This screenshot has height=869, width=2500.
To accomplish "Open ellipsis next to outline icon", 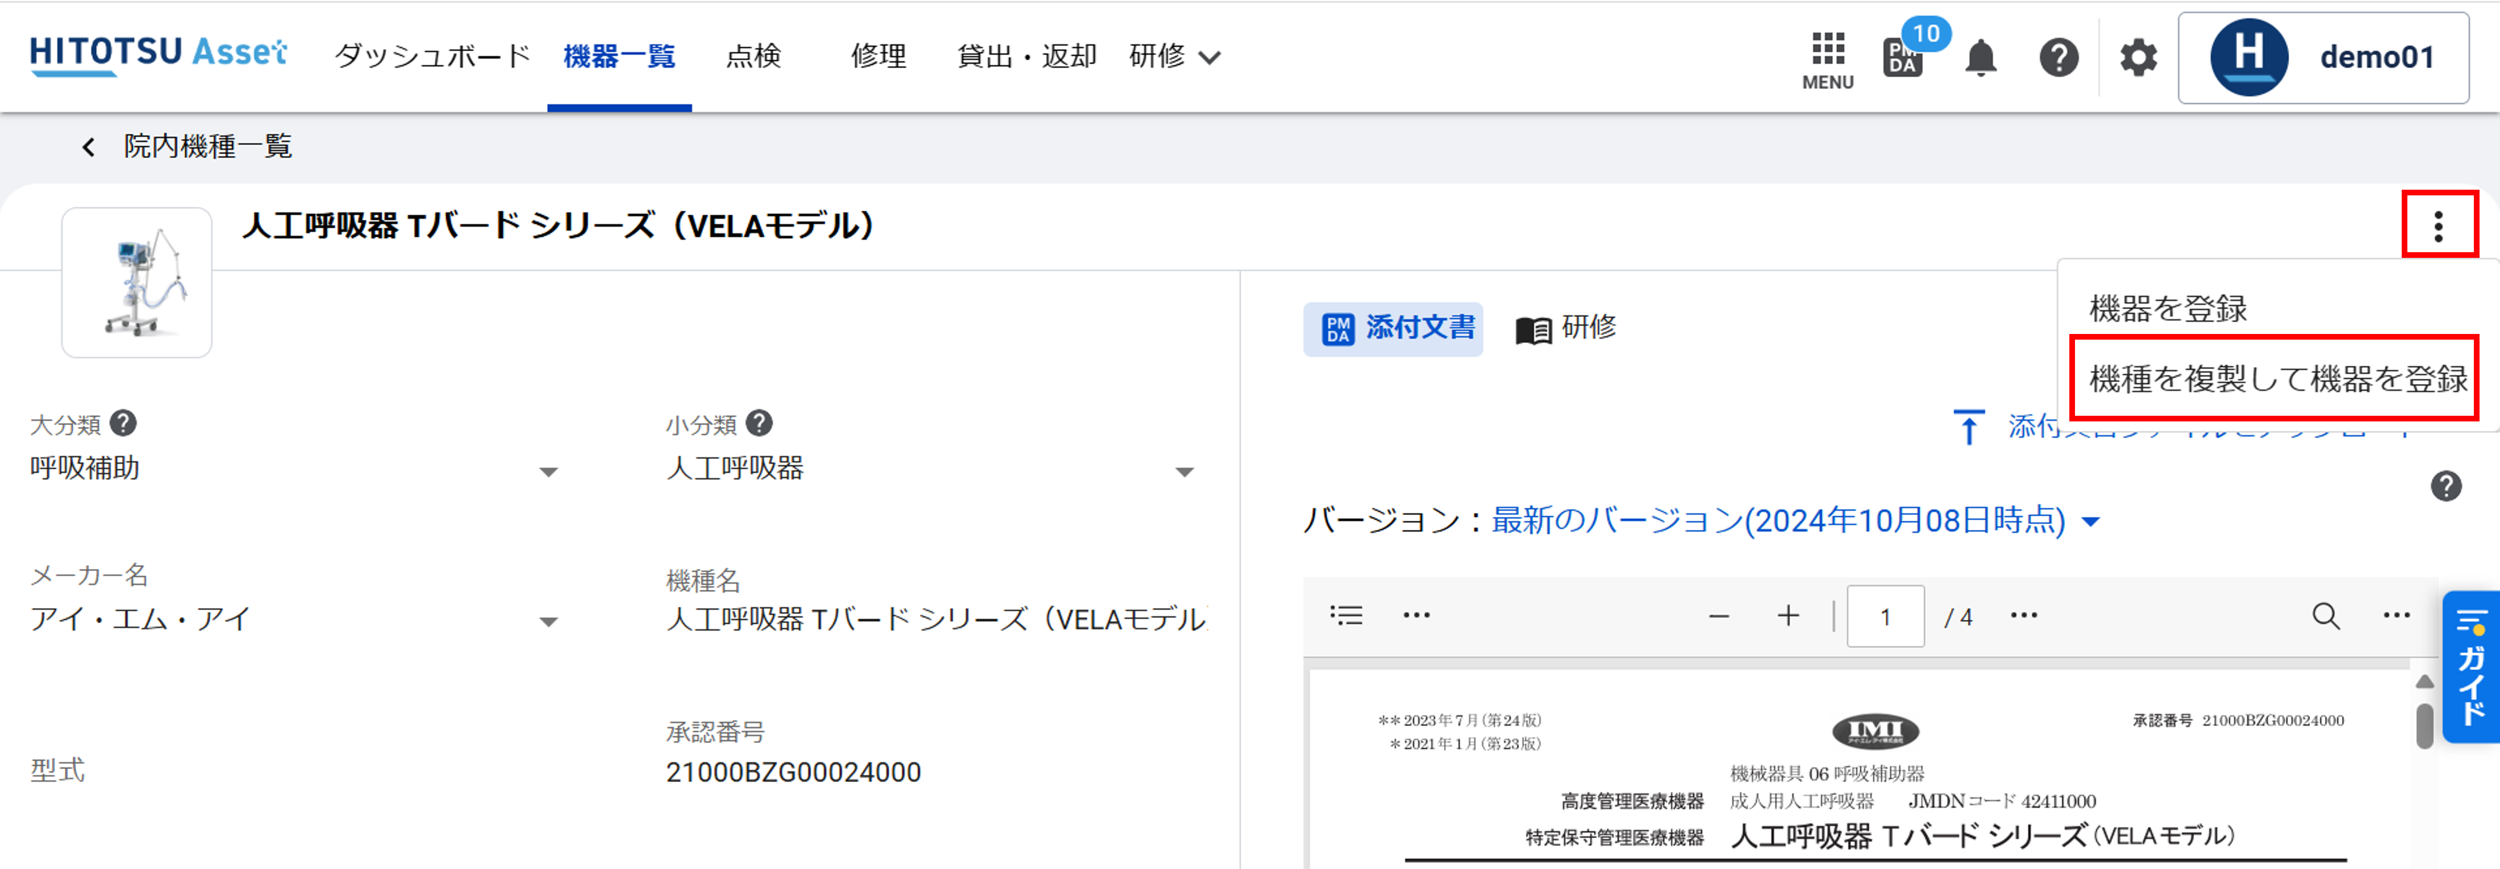I will [1416, 615].
